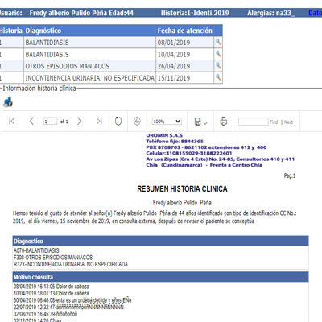Open magnifier for 10/04/2019 BALANTIDIASIS record

[x=218, y=54]
